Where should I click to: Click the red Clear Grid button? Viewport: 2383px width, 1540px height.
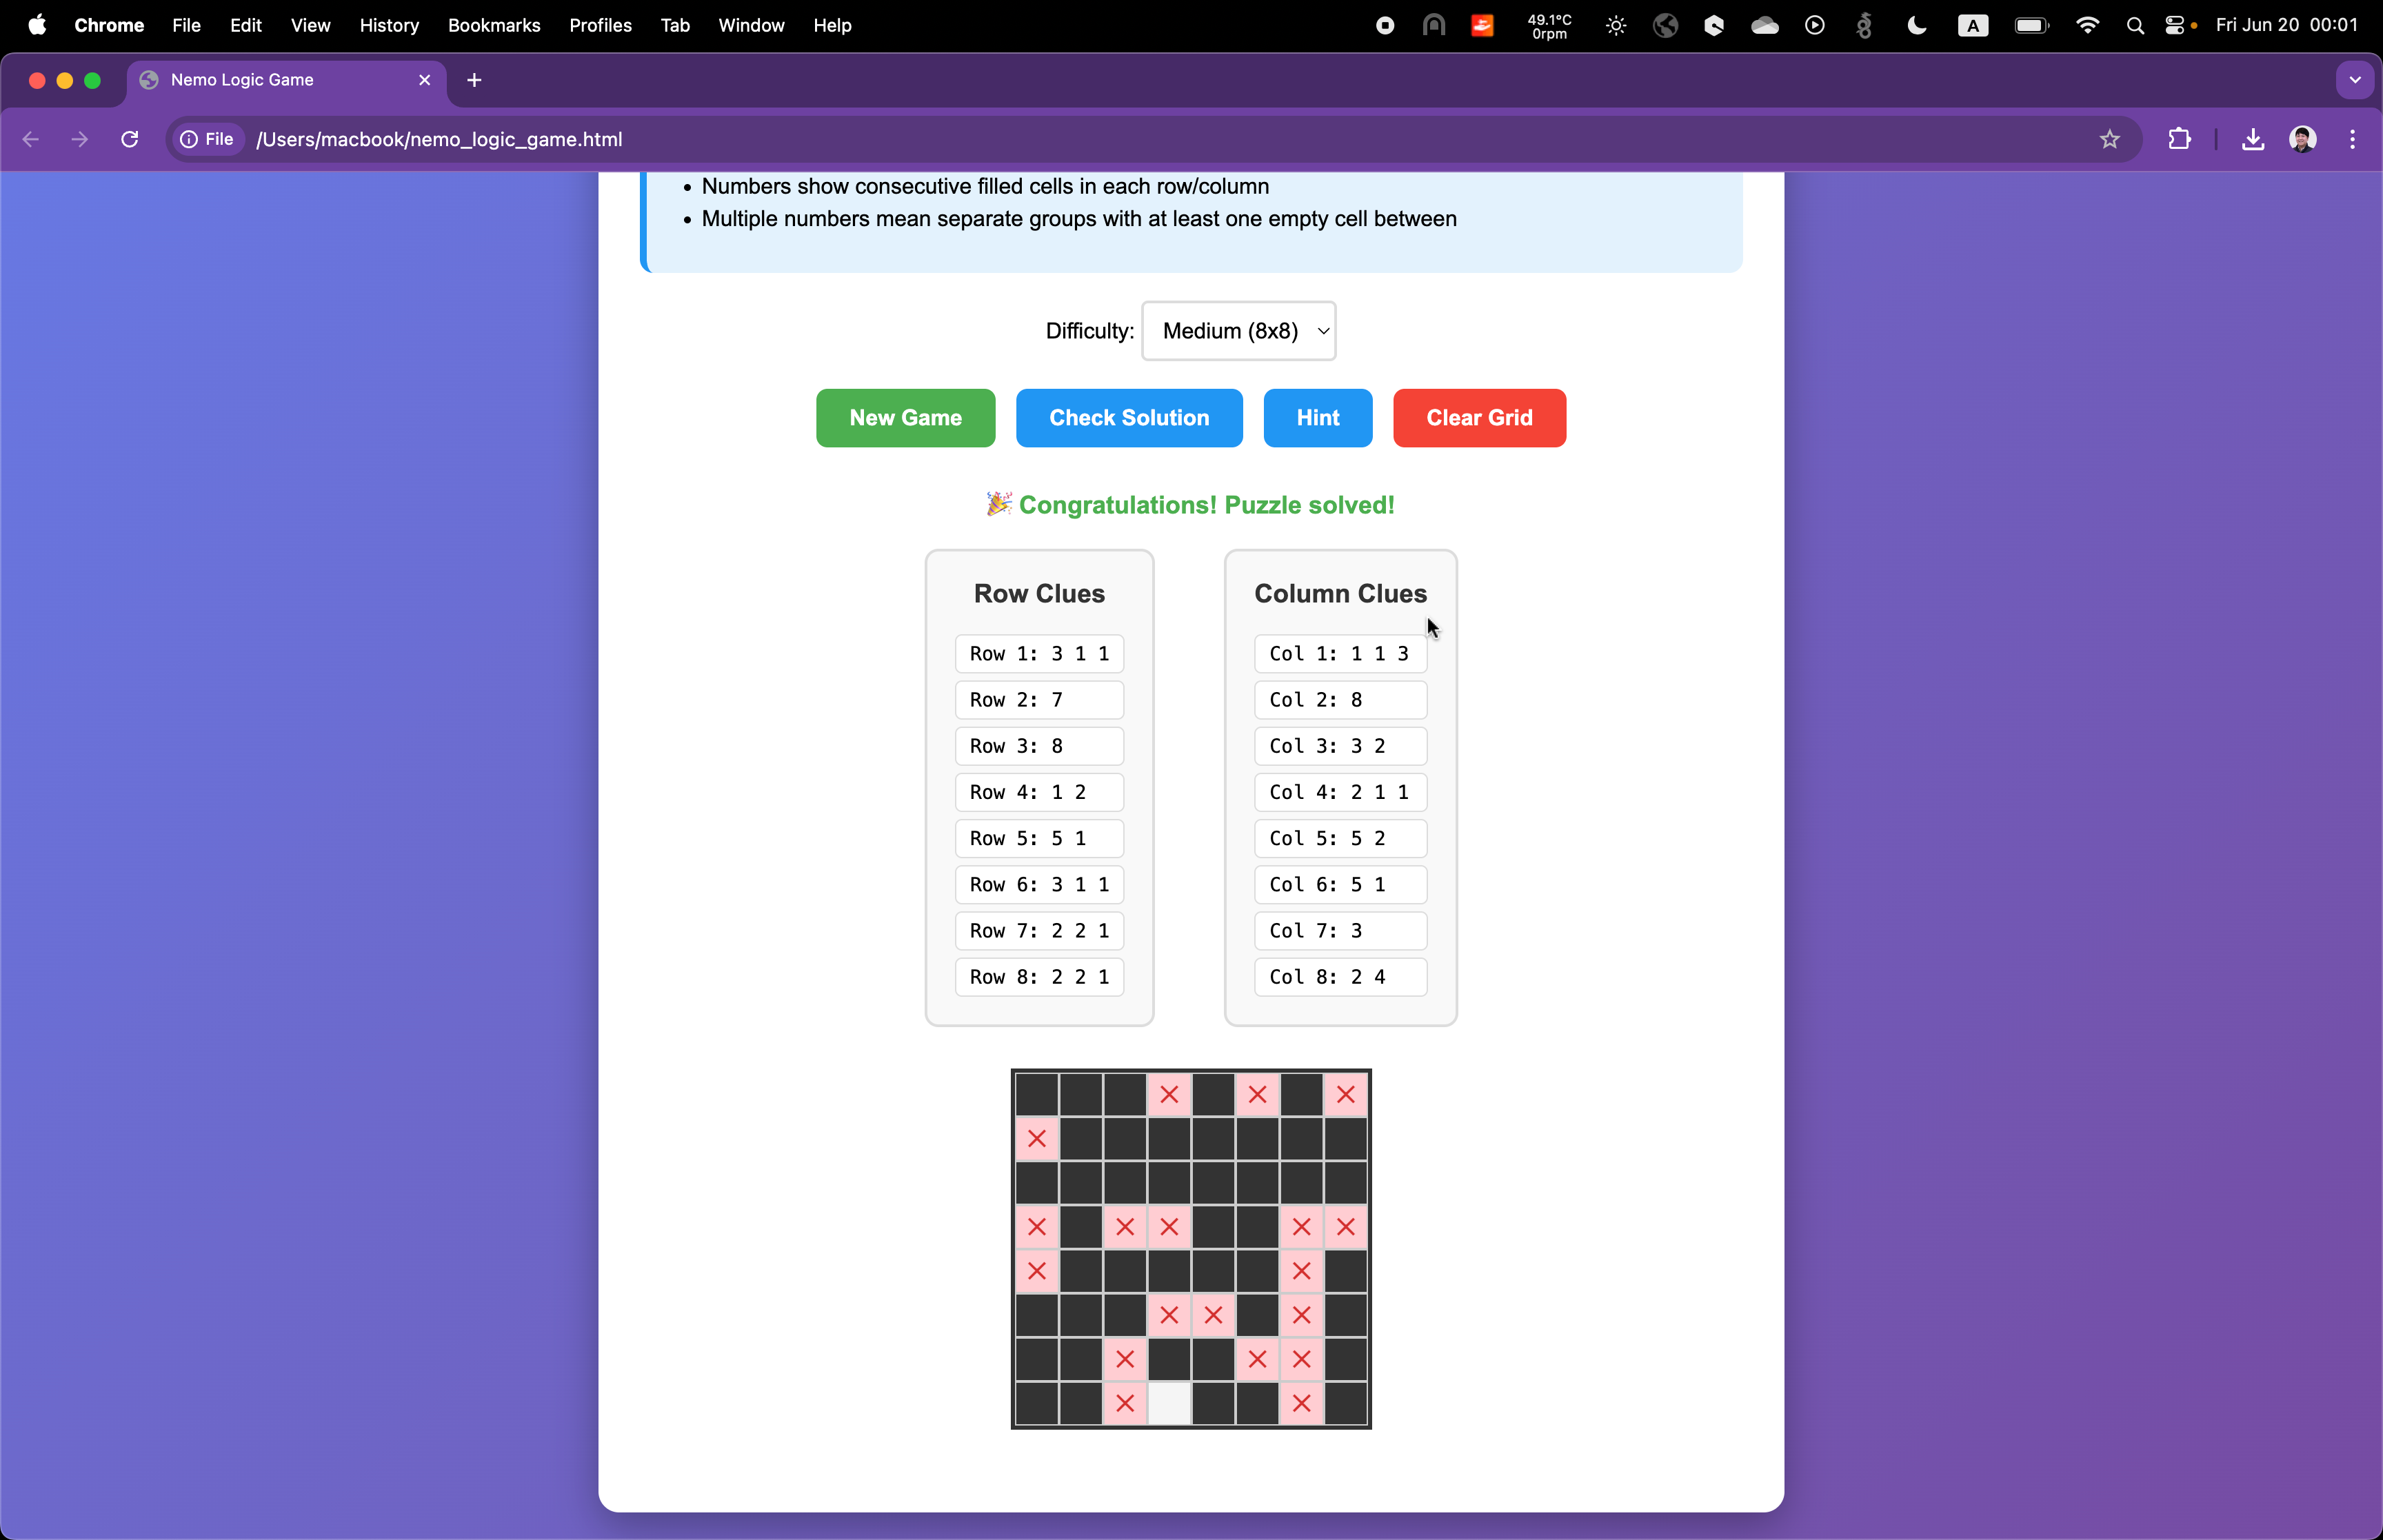coord(1479,418)
